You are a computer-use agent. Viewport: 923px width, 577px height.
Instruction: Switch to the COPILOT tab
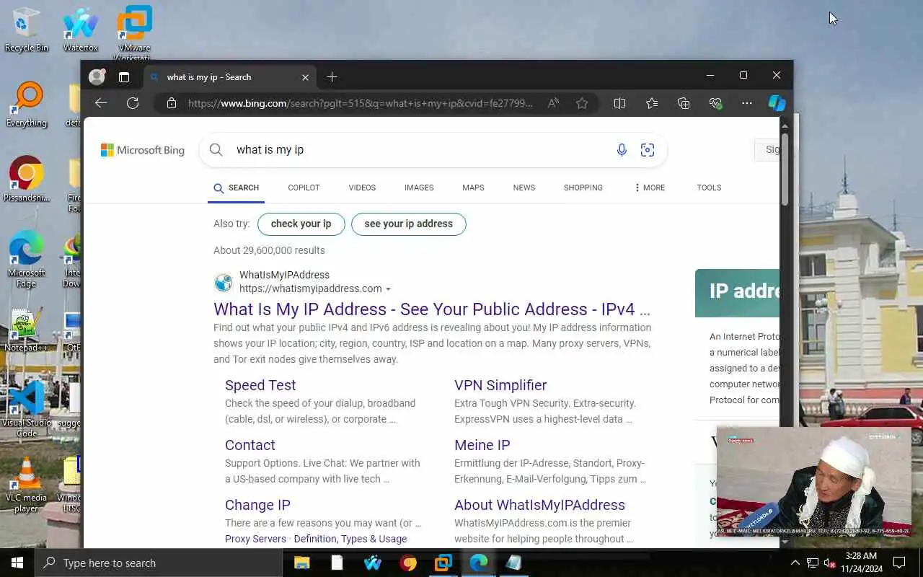304,188
